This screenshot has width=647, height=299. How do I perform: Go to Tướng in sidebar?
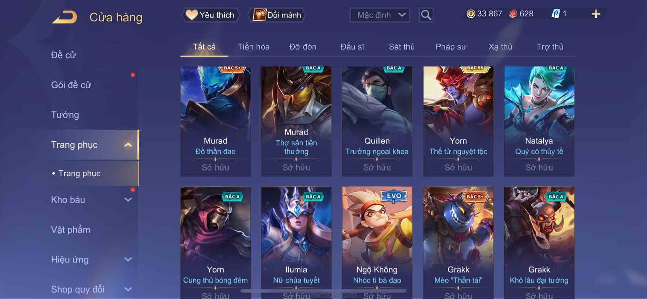point(65,115)
